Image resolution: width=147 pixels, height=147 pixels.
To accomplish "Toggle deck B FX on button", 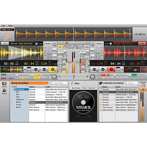I will [103, 75].
